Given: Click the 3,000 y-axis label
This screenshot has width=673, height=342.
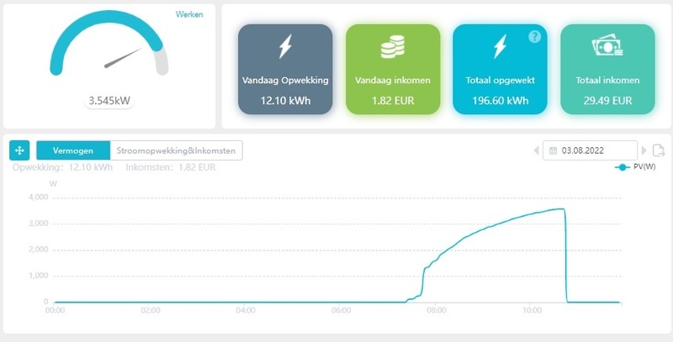Looking at the screenshot, I should 39,224.
